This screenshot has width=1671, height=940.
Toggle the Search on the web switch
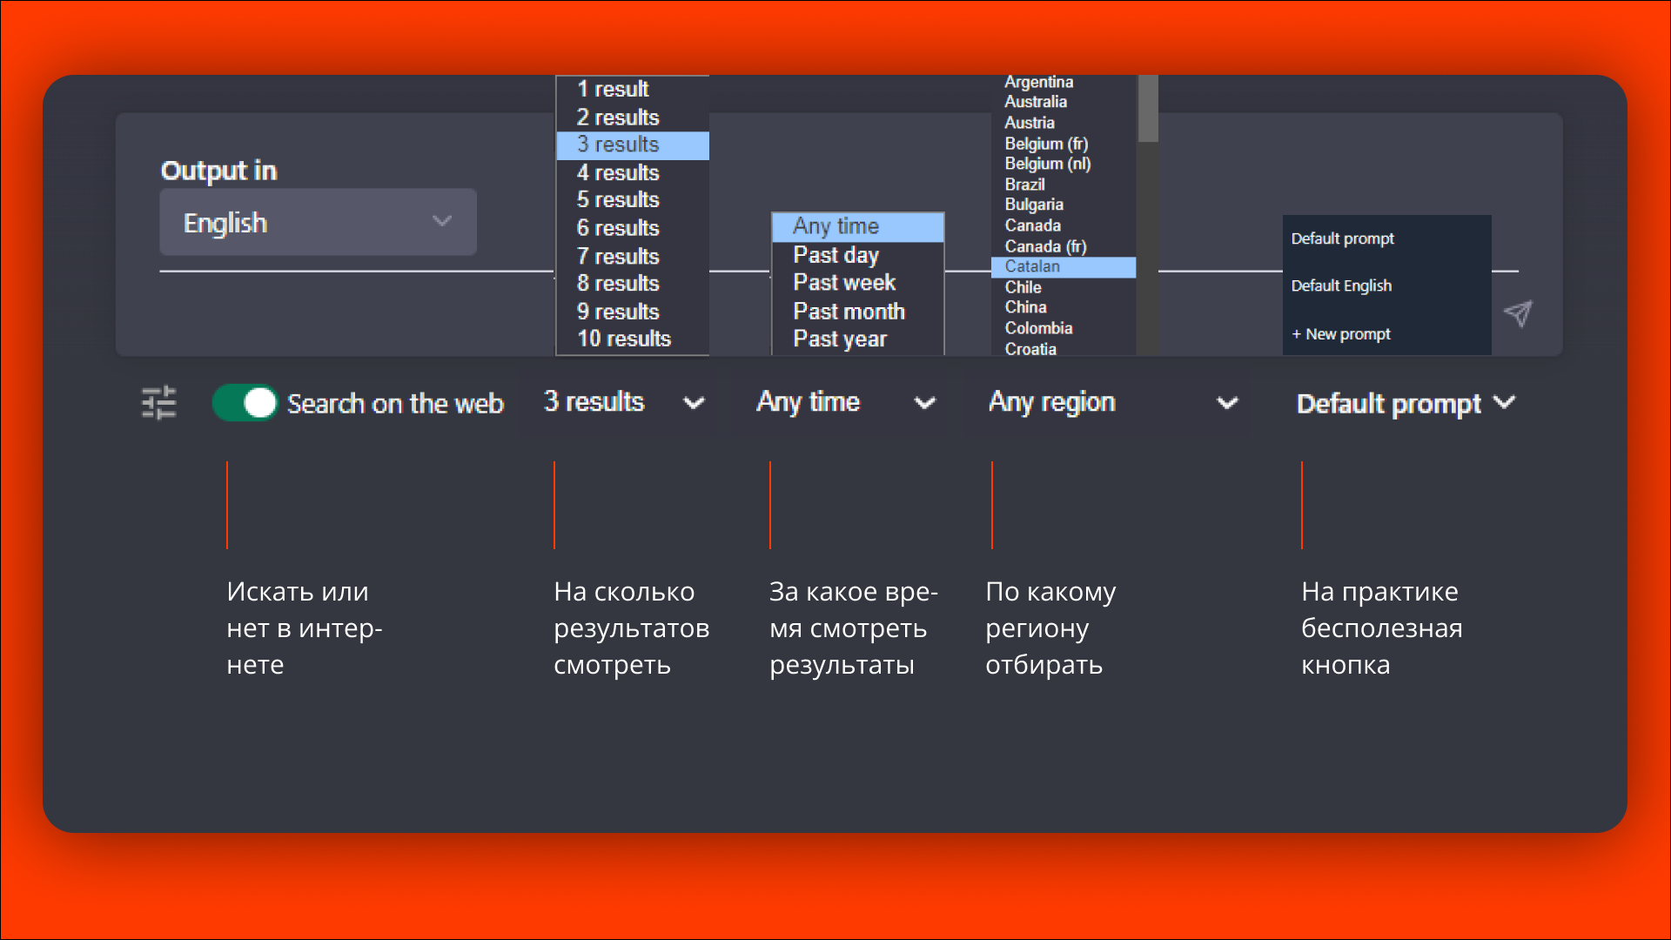[245, 403]
